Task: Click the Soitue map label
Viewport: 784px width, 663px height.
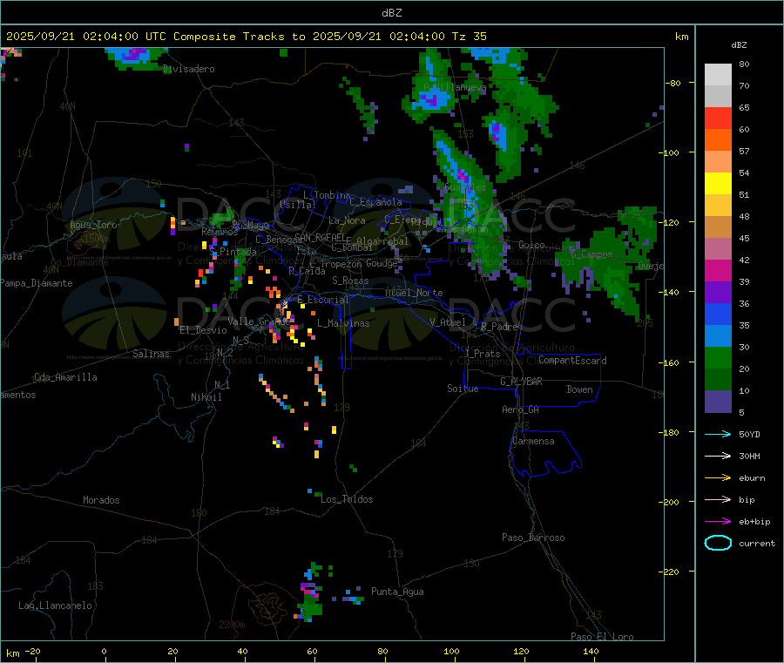Action: pyautogui.click(x=463, y=389)
